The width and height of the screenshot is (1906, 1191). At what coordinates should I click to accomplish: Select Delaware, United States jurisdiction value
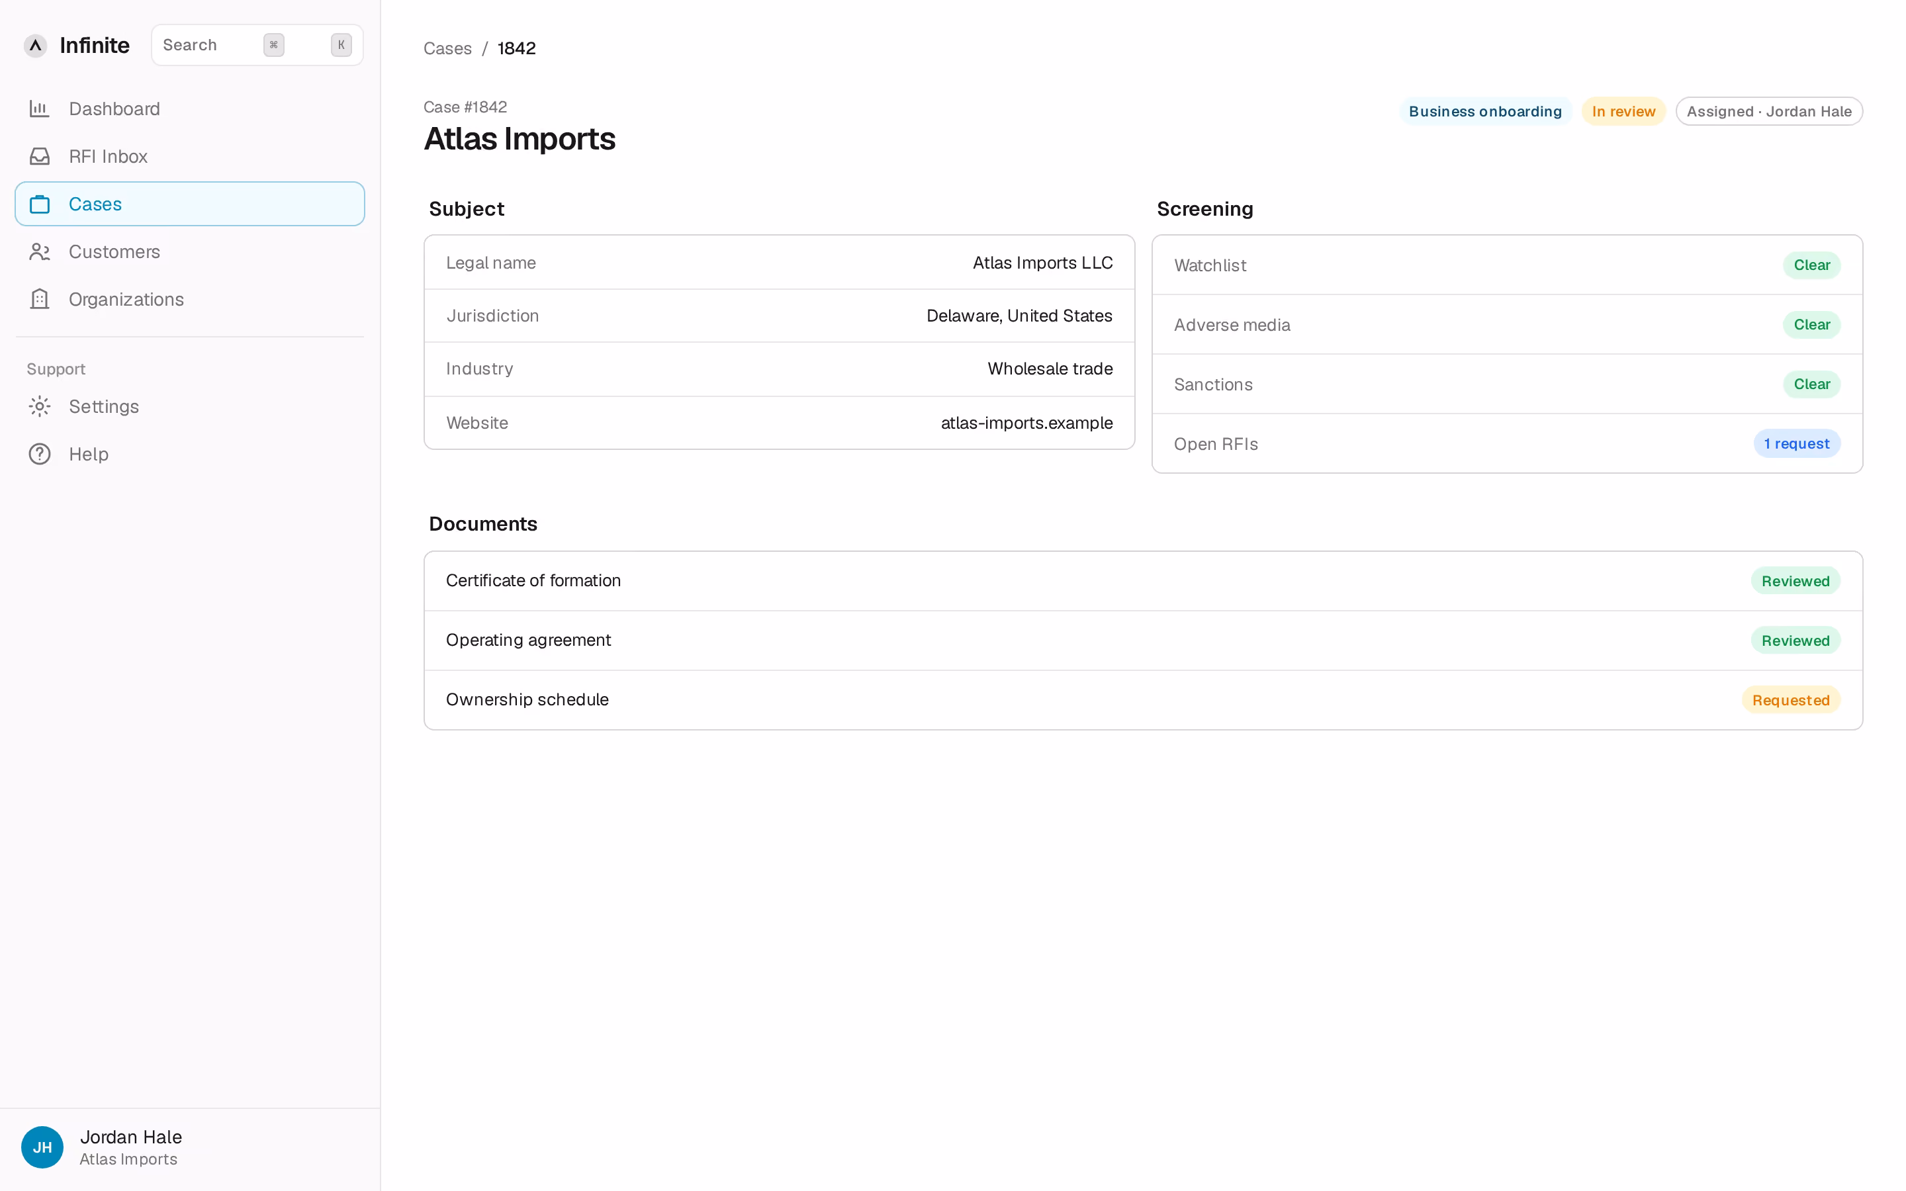click(1019, 316)
